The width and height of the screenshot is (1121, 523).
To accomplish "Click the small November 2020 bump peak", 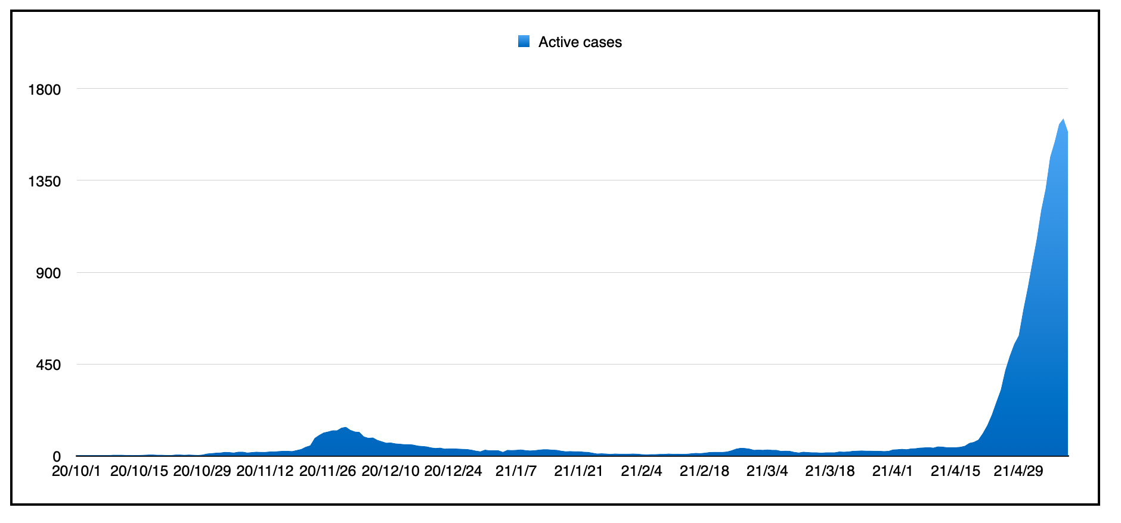I will coord(345,427).
